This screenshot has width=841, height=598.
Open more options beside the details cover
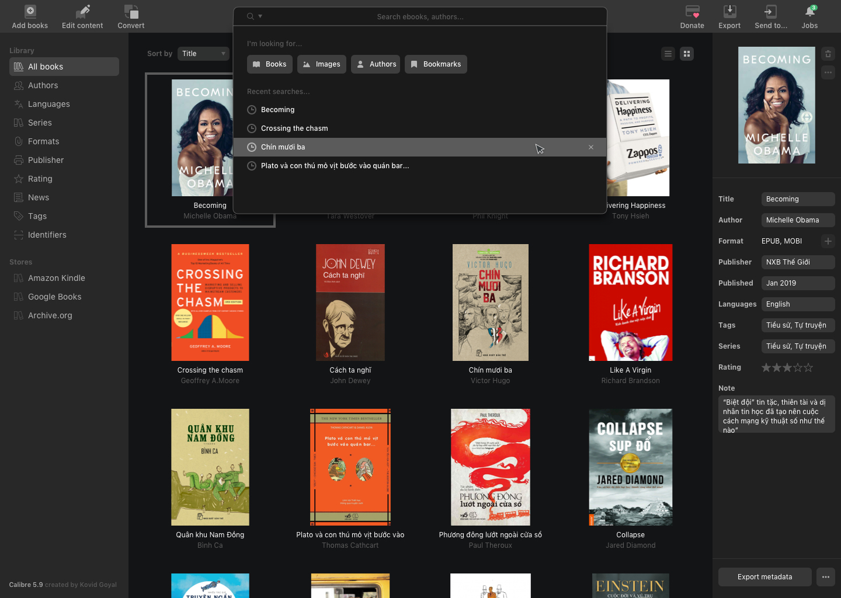pos(828,72)
